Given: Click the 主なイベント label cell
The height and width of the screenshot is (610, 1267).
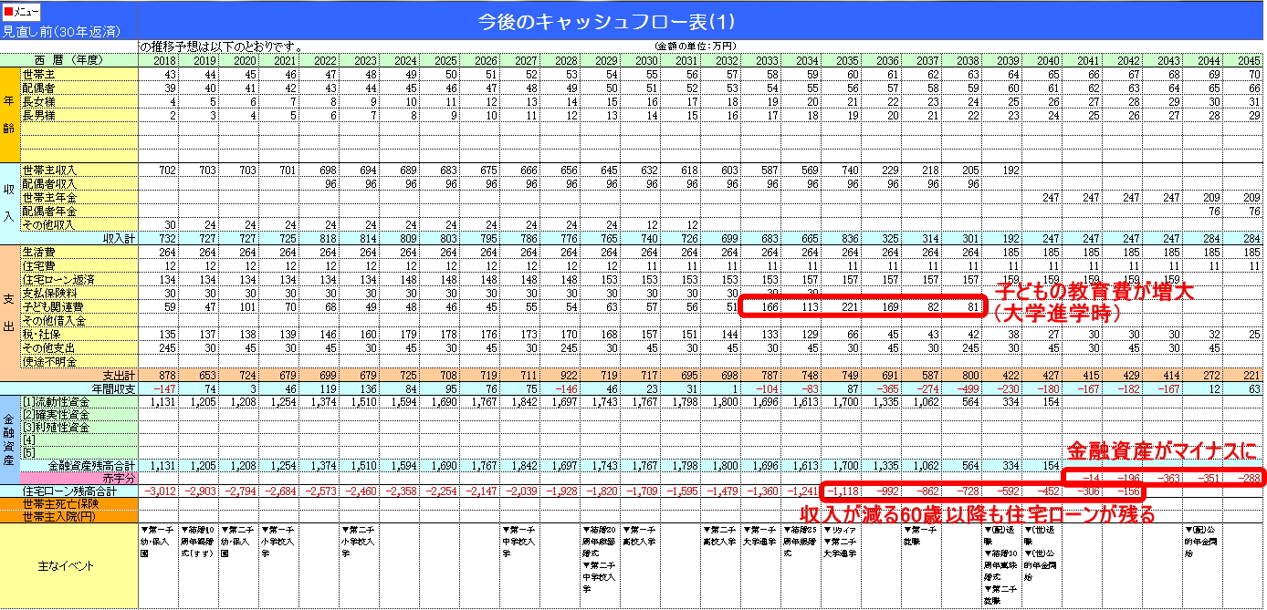Looking at the screenshot, I should [68, 565].
